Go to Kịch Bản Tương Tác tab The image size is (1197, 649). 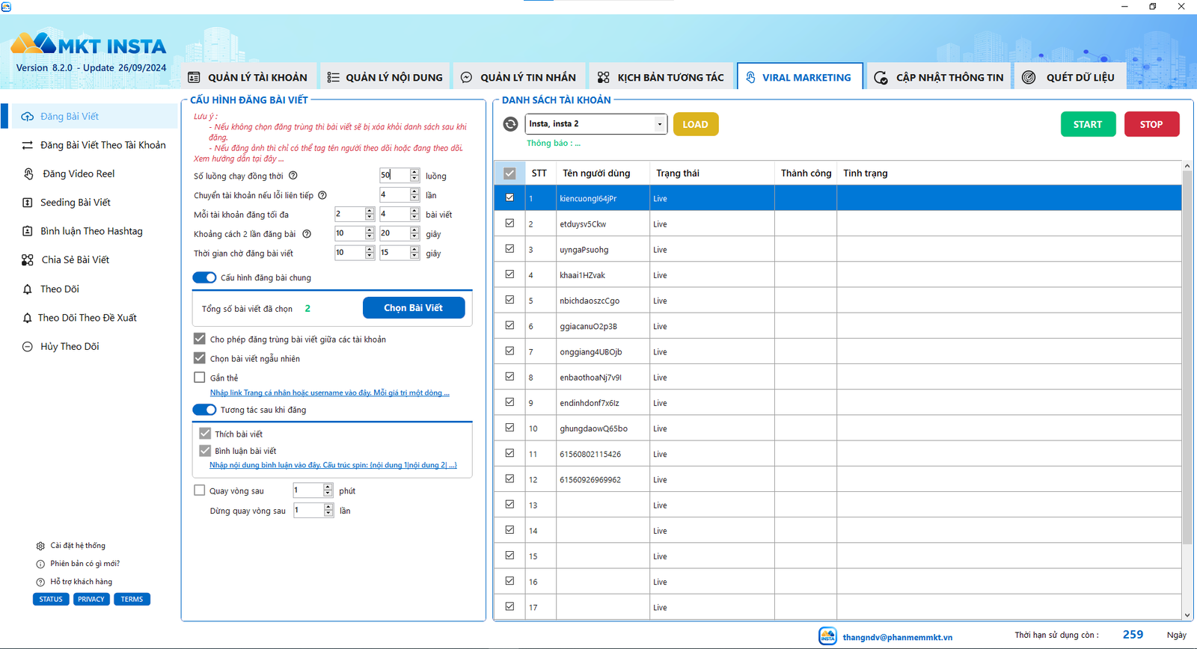click(x=661, y=76)
